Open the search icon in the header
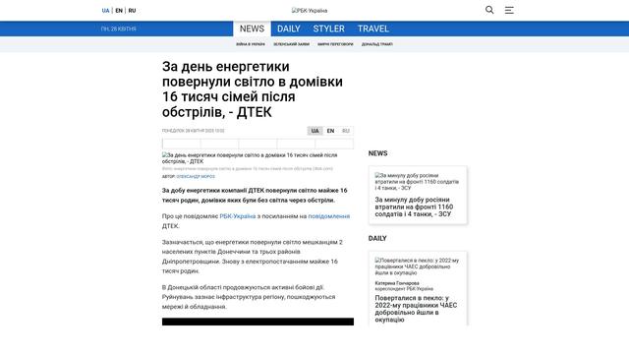 click(489, 10)
